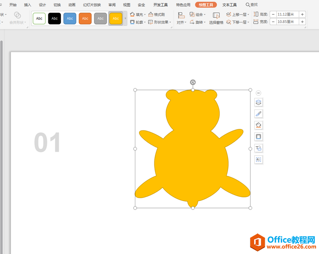Viewport: 319px width, 254px height.
Task: Click the format painter (格式刷) icon
Action: pyautogui.click(x=157, y=14)
